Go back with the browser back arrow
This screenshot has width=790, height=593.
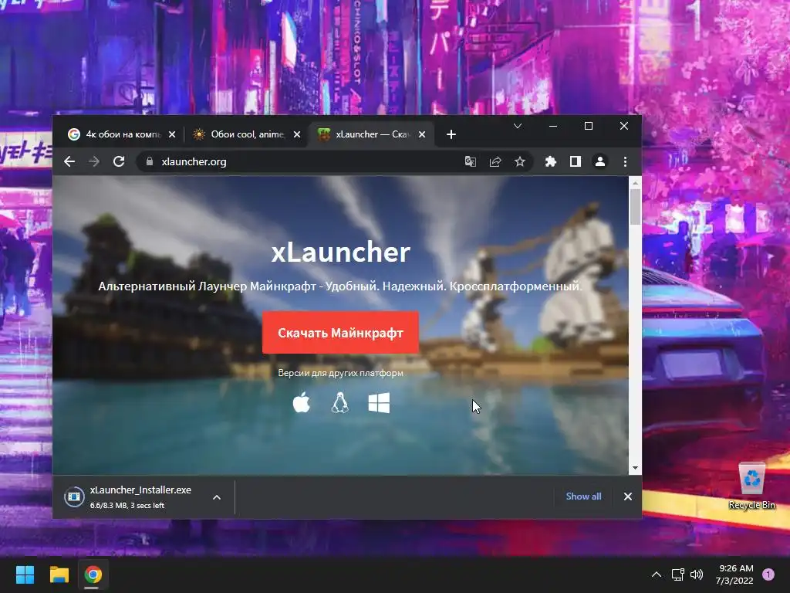pyautogui.click(x=69, y=161)
